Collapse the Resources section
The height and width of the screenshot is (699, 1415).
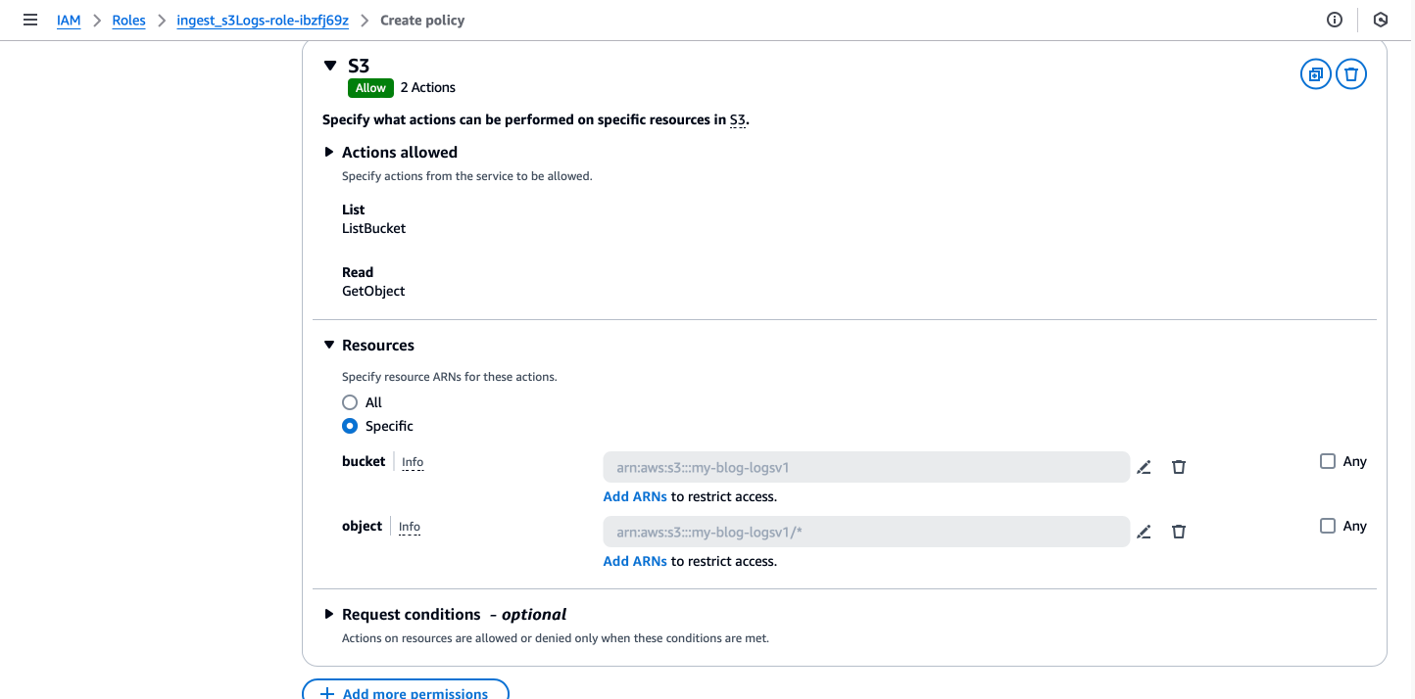(329, 345)
